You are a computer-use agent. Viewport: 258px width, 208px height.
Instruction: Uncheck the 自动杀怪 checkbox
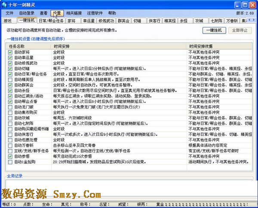[x=10, y=91]
